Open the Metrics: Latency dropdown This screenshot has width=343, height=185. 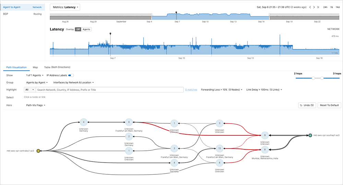click(65, 7)
